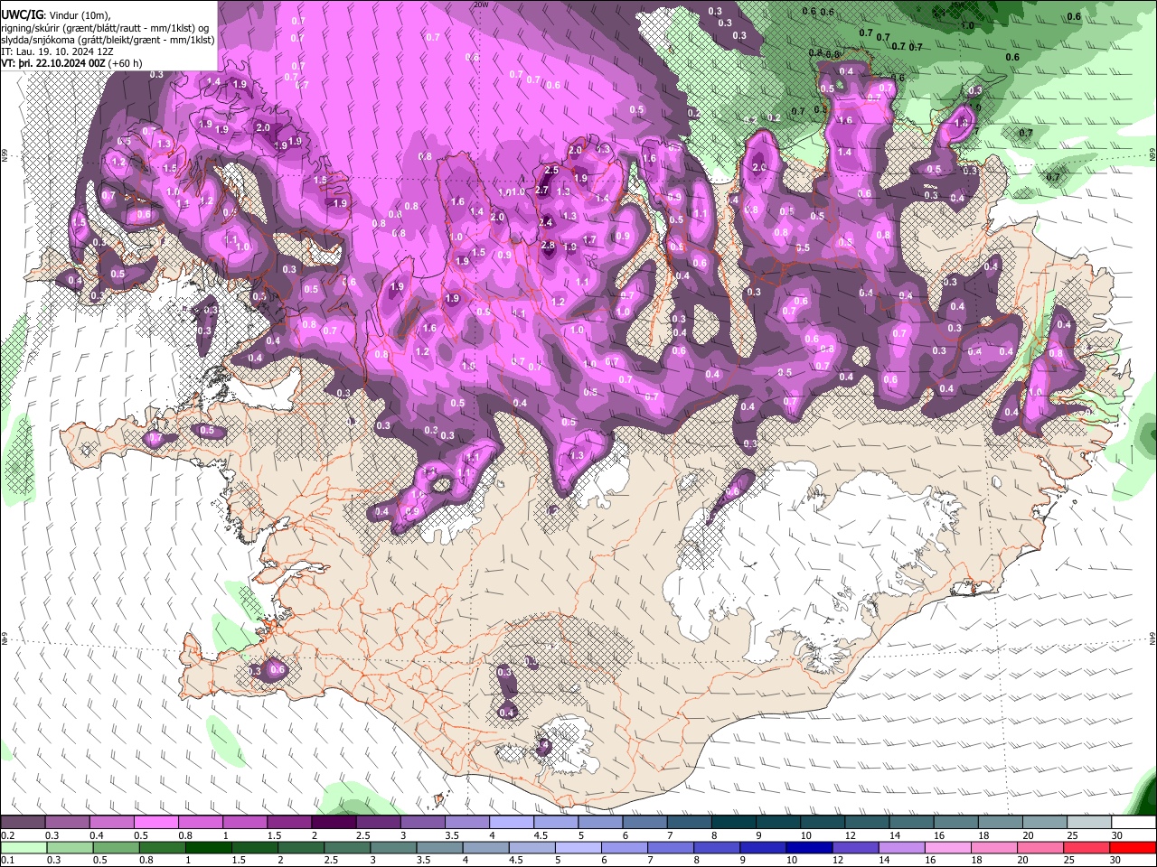Viewport: 1157px width, 867px height.
Task: Click the dark mauve swatch labeled 0.2
Action: (x=23, y=823)
